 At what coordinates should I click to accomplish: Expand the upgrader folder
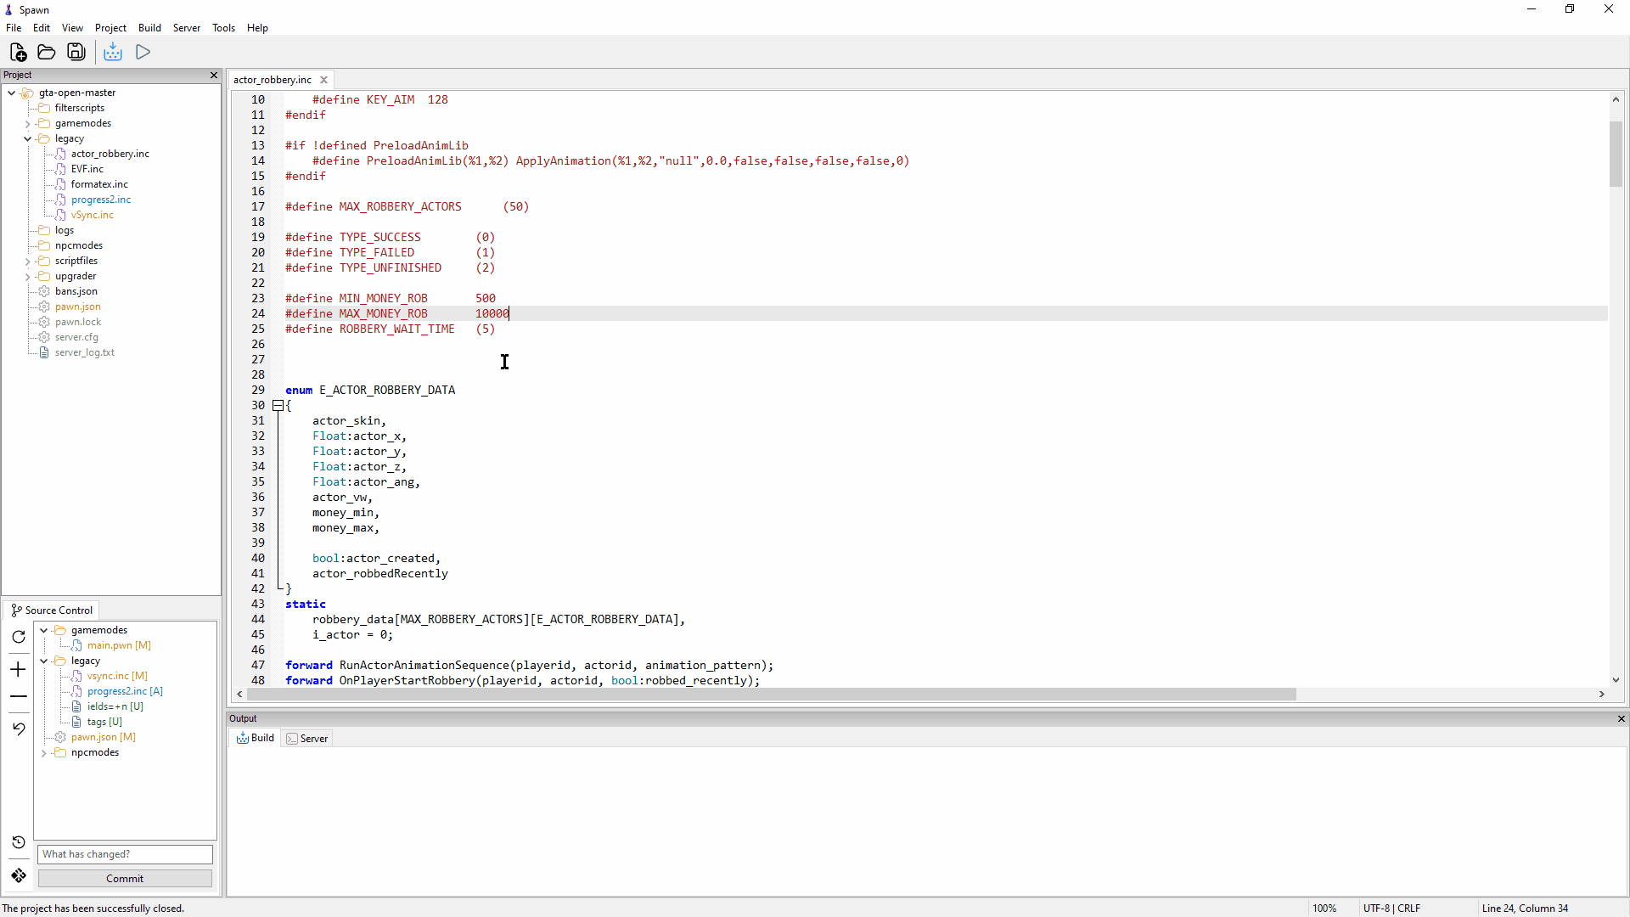pyautogui.click(x=28, y=277)
